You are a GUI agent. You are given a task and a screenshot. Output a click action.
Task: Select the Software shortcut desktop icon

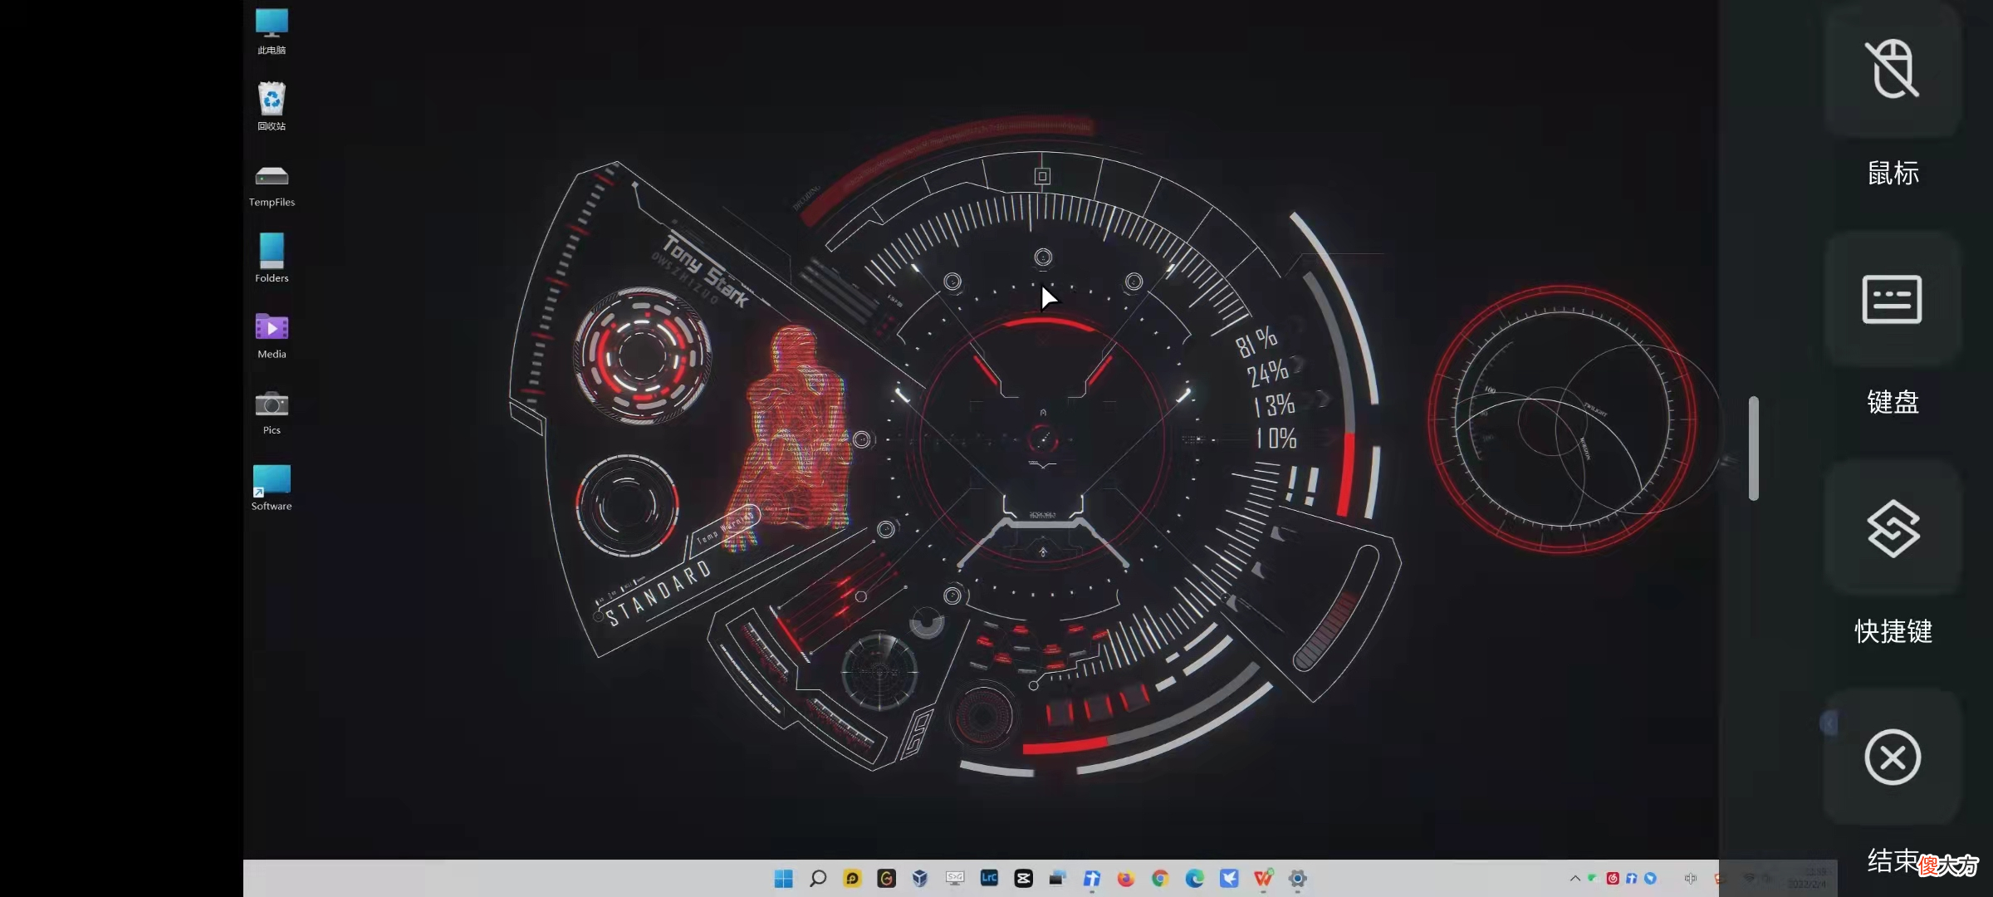pyautogui.click(x=272, y=488)
